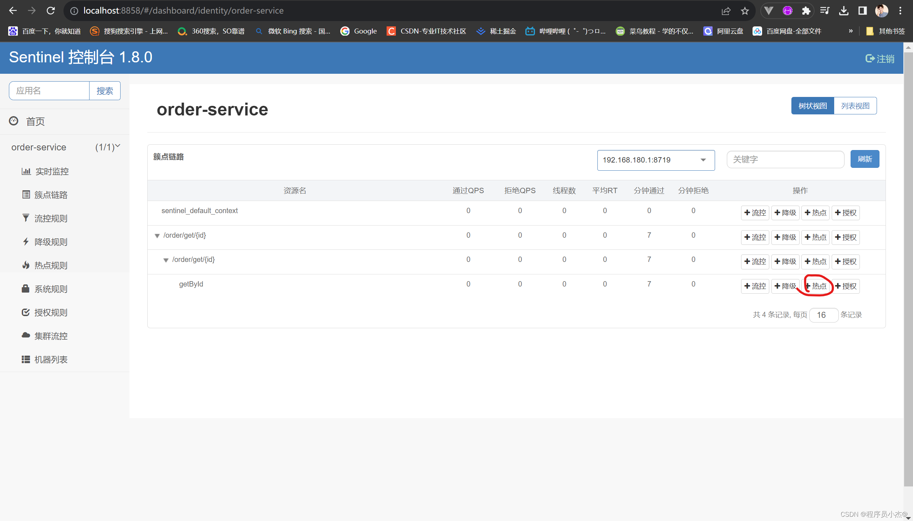
Task: Show more bookmarks with the » chevron
Action: pos(851,31)
